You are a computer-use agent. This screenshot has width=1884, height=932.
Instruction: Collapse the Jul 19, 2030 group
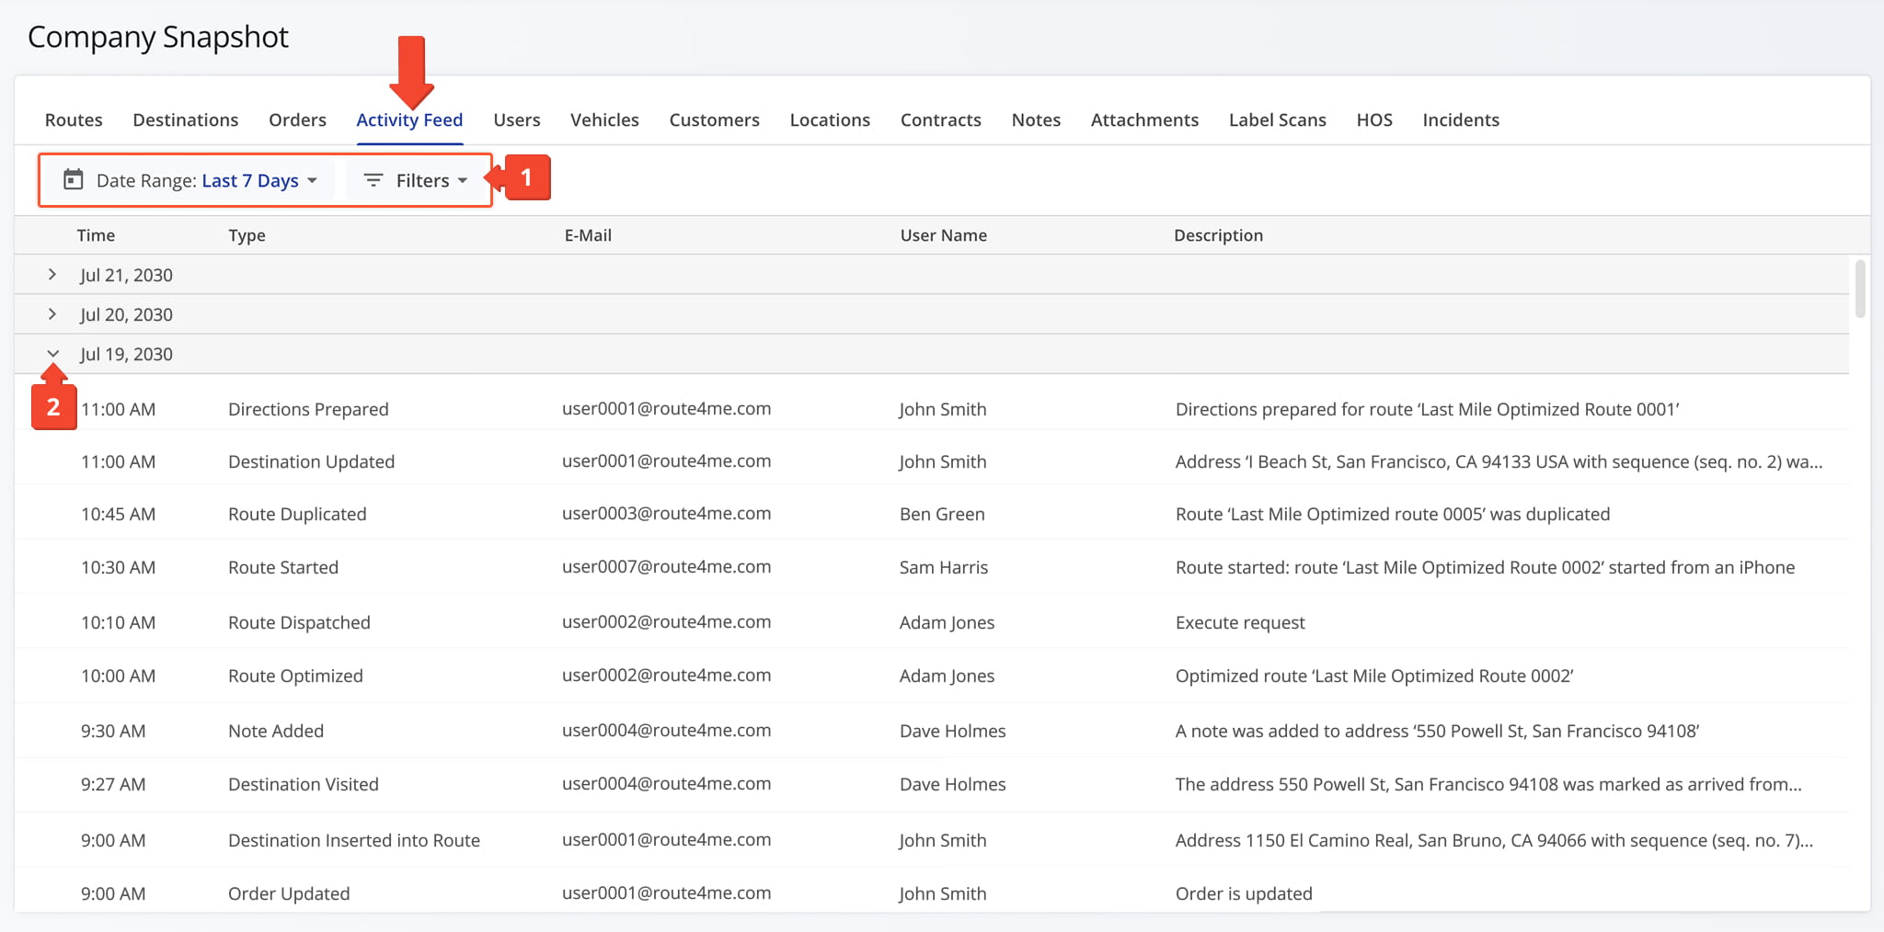click(52, 353)
